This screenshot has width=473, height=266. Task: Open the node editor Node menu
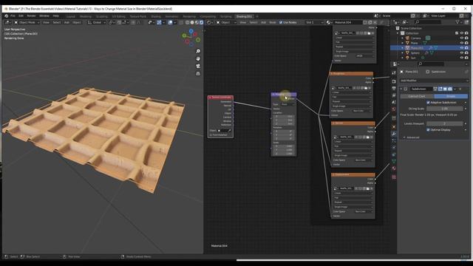[x=273, y=22]
